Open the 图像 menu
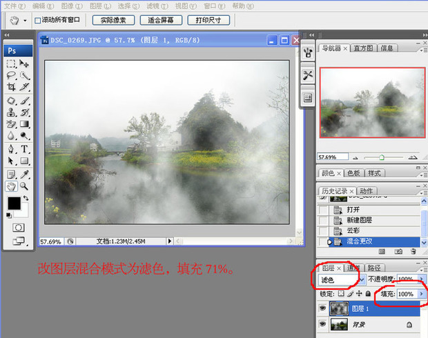 [72, 6]
